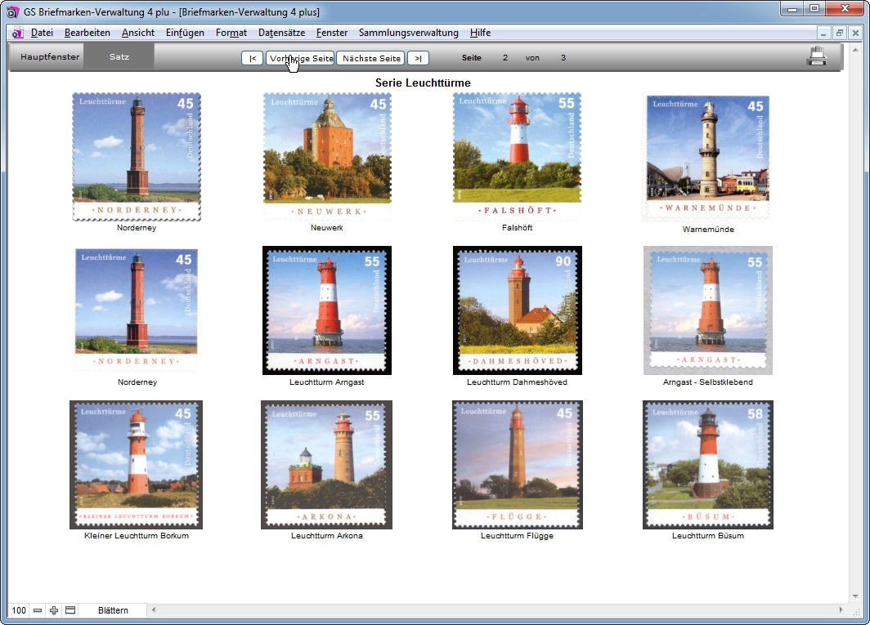
Task: Jump to the first page arrow button
Action: (252, 58)
